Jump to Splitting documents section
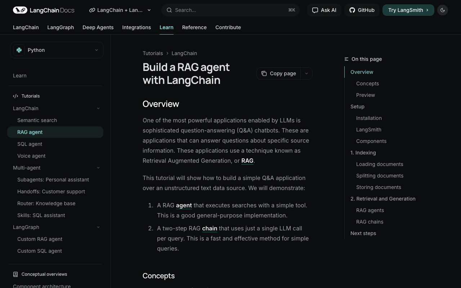The height and width of the screenshot is (288, 461). (x=380, y=176)
